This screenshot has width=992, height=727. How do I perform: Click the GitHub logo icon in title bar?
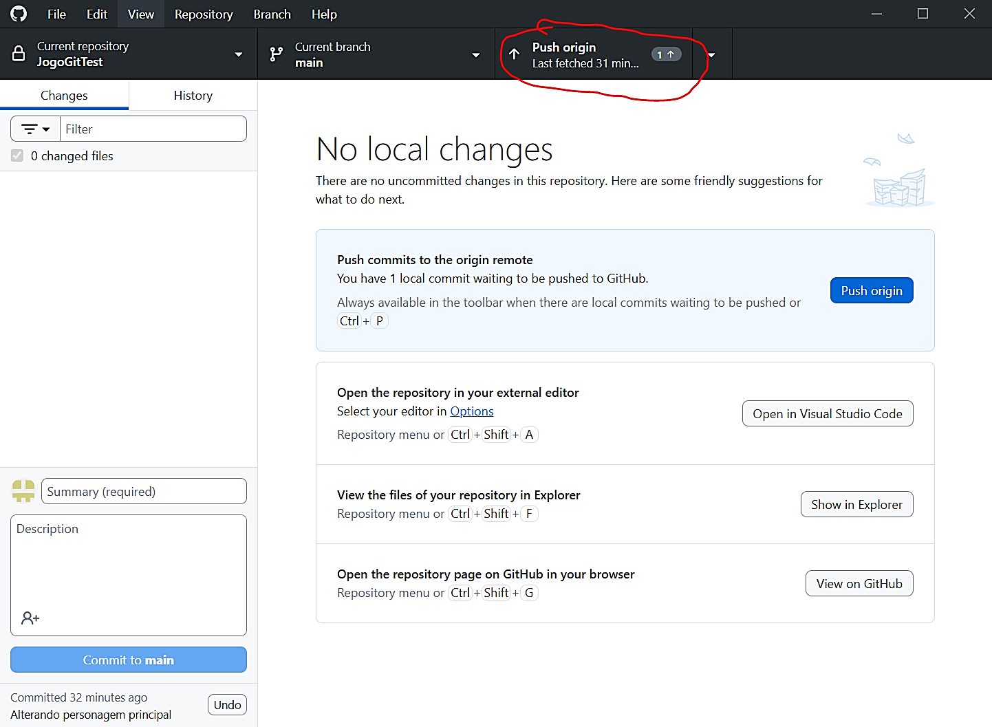click(19, 14)
